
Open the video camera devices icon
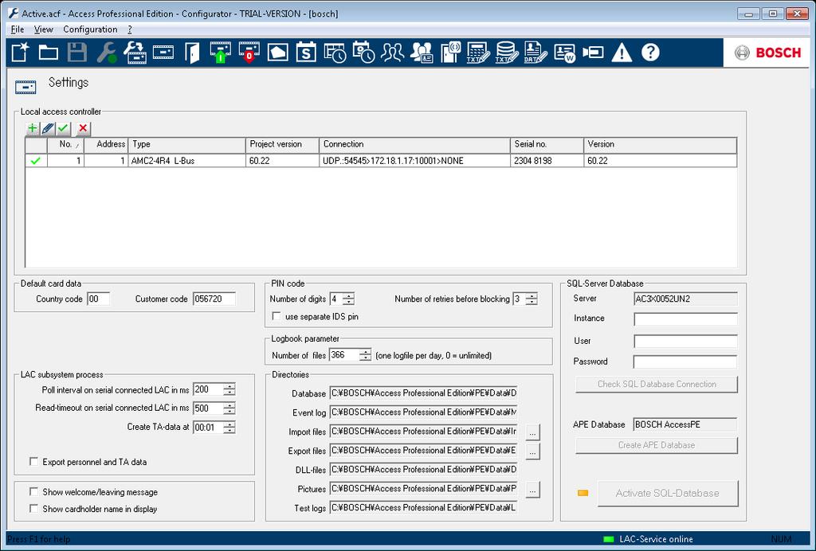(593, 53)
